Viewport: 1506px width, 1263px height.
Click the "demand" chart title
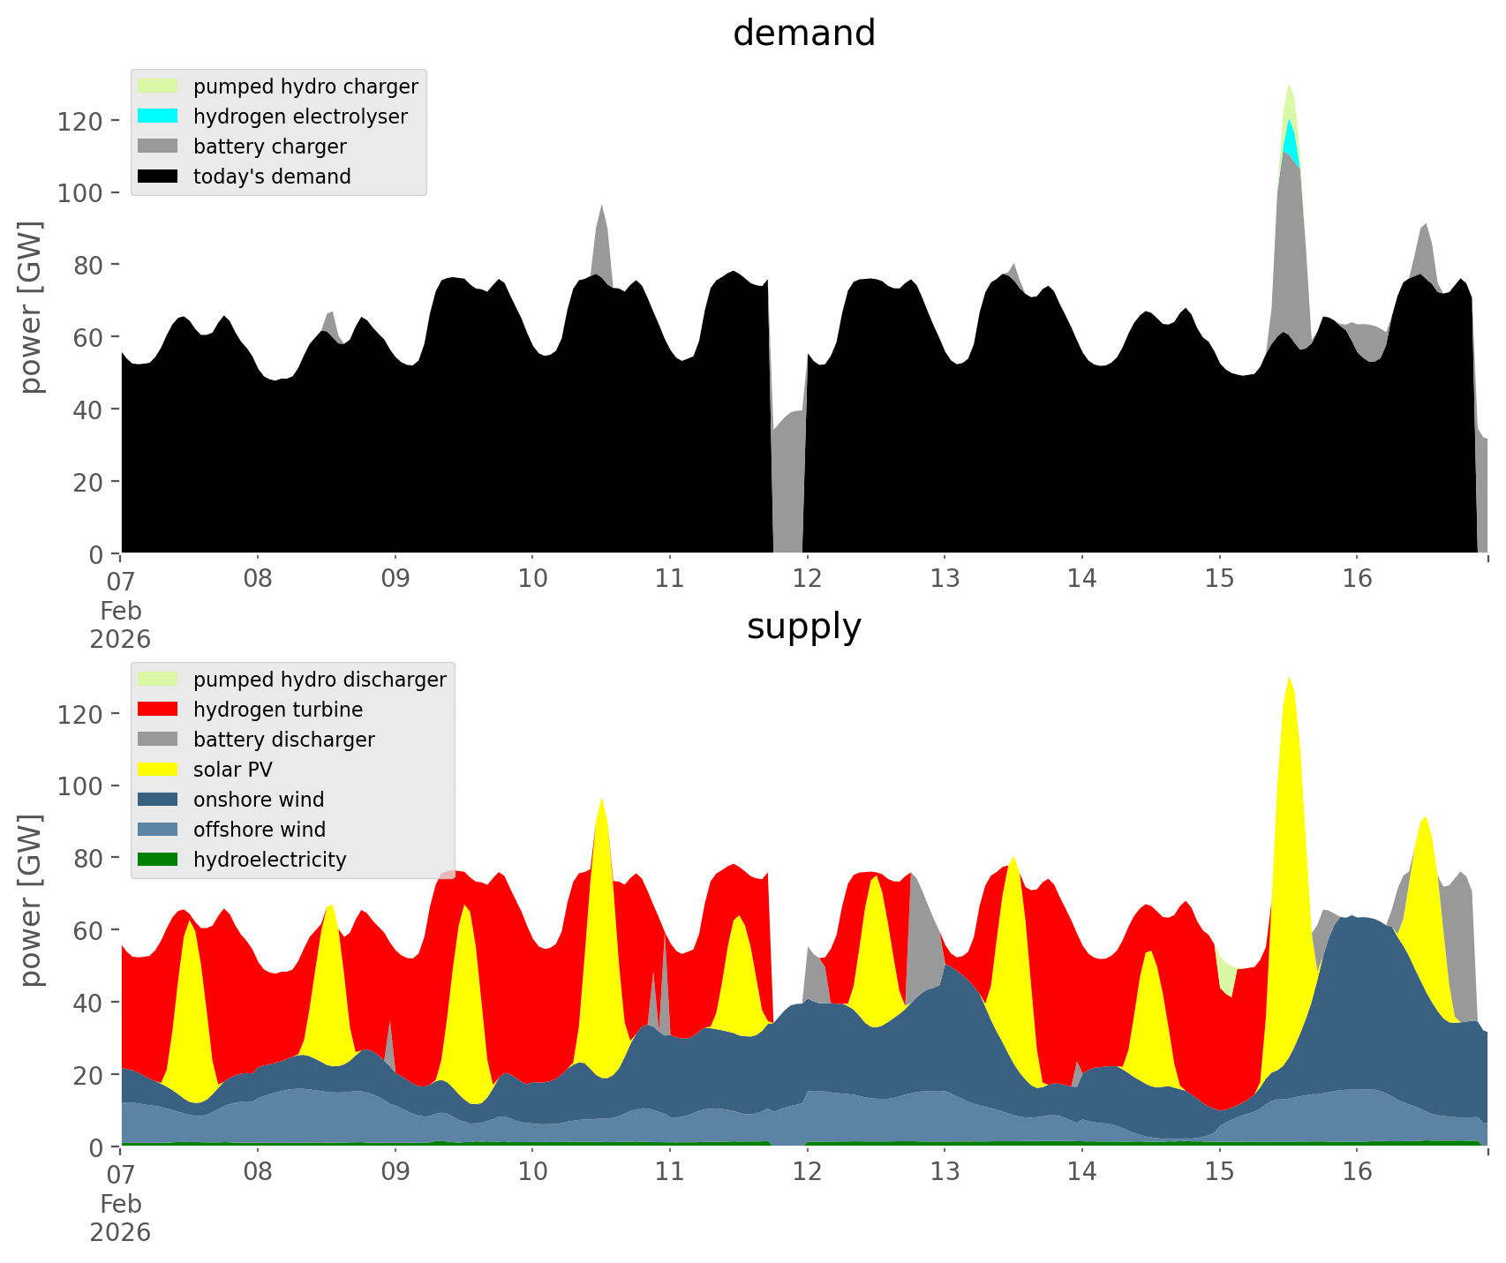tap(803, 34)
